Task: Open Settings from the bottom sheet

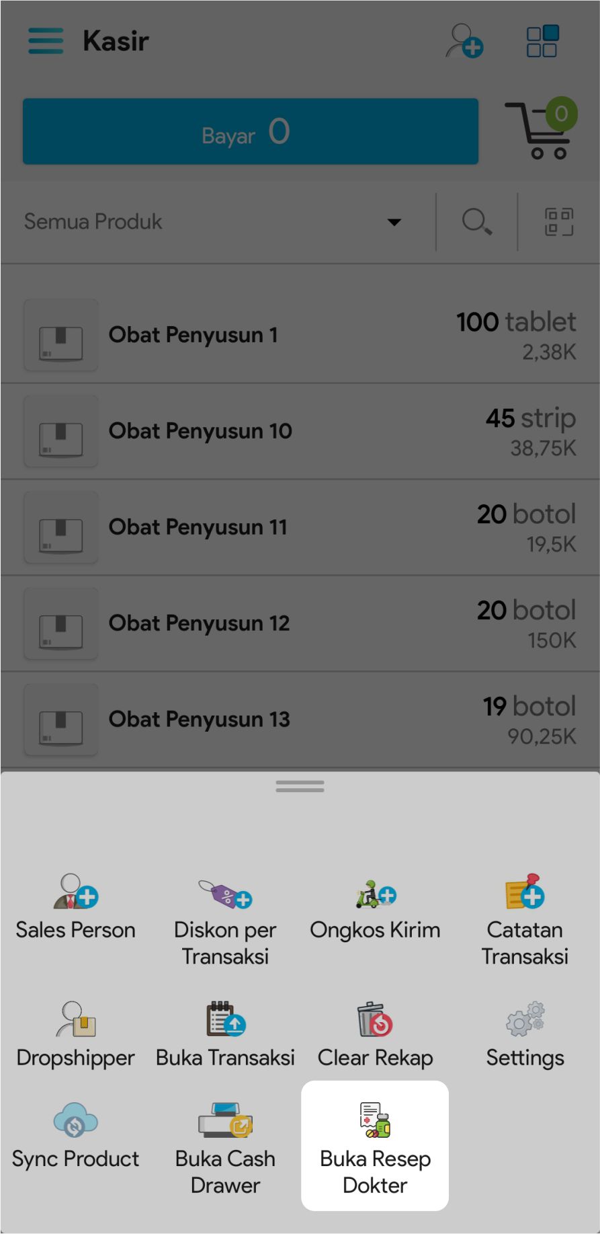Action: tap(525, 1035)
